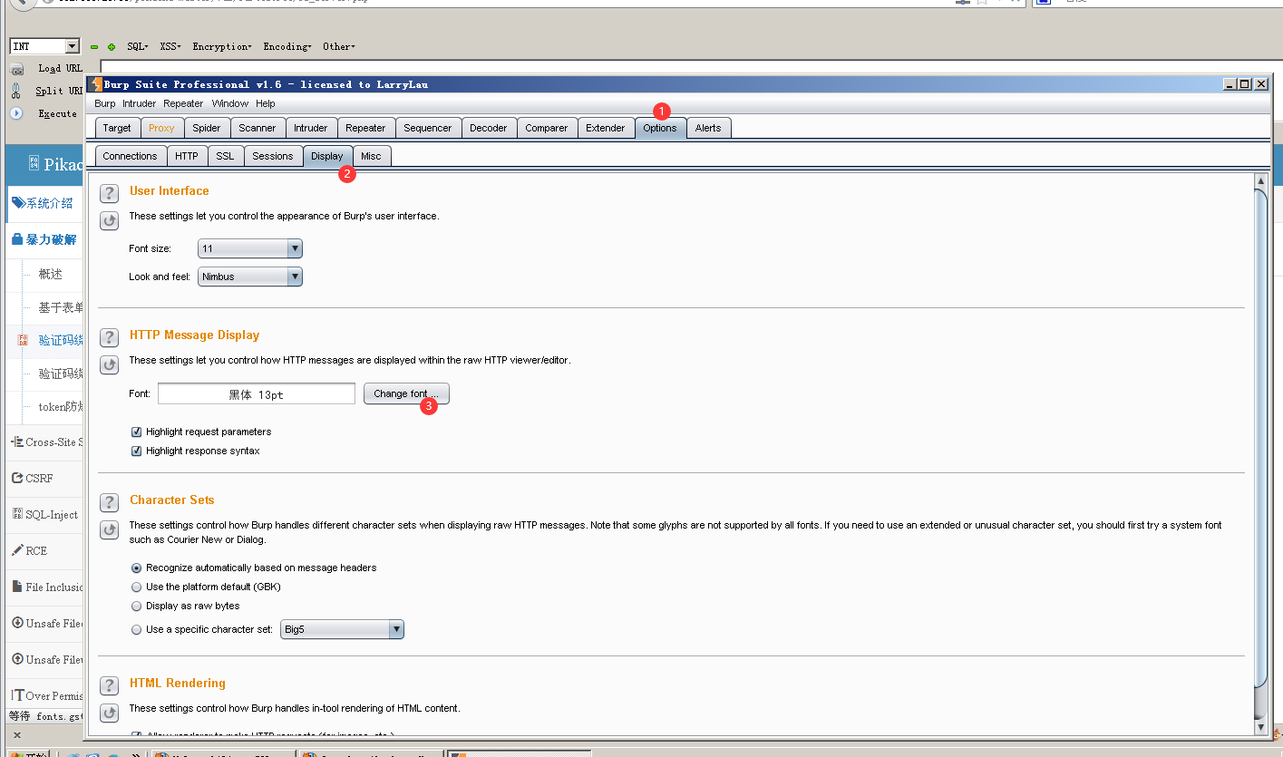Click Over Permission sidebar icon
Viewport: 1283px width, 757px height.
17,695
